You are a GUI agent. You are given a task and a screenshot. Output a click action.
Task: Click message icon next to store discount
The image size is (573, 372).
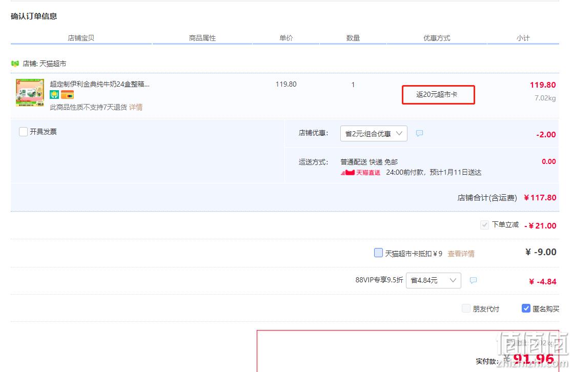click(420, 133)
